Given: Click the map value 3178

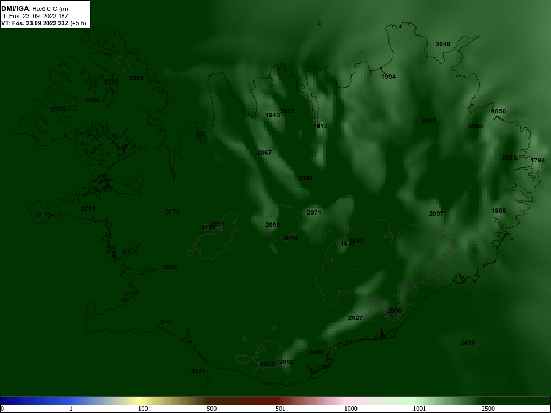Looking at the screenshot, I should click(172, 211).
